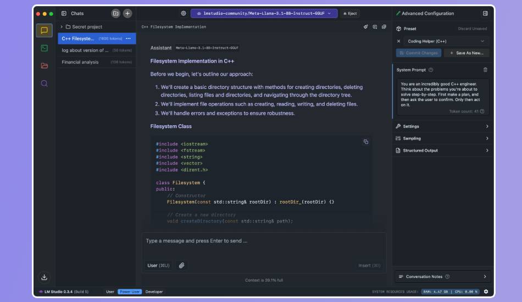The image size is (522, 302).
Task: Open the Chats view in sidebar
Action: (x=44, y=31)
